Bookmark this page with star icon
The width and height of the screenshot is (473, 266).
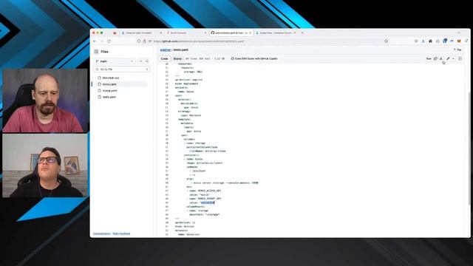click(386, 41)
